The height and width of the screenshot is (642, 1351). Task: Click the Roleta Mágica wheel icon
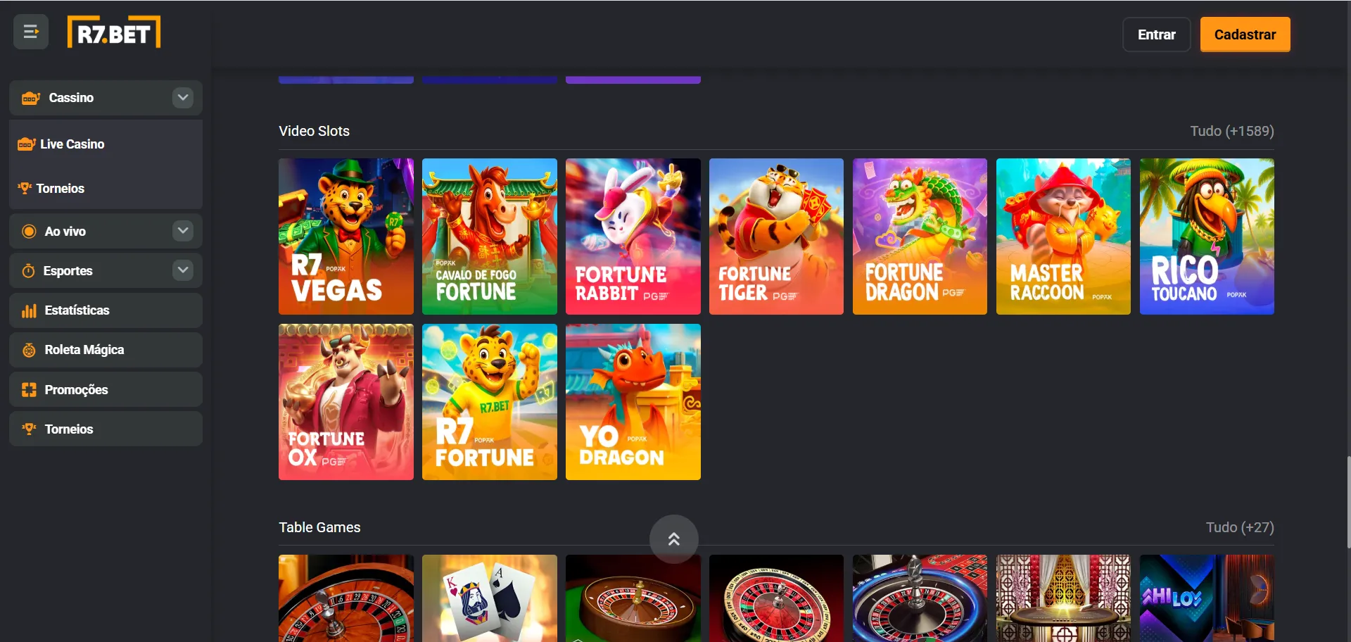pyautogui.click(x=29, y=350)
